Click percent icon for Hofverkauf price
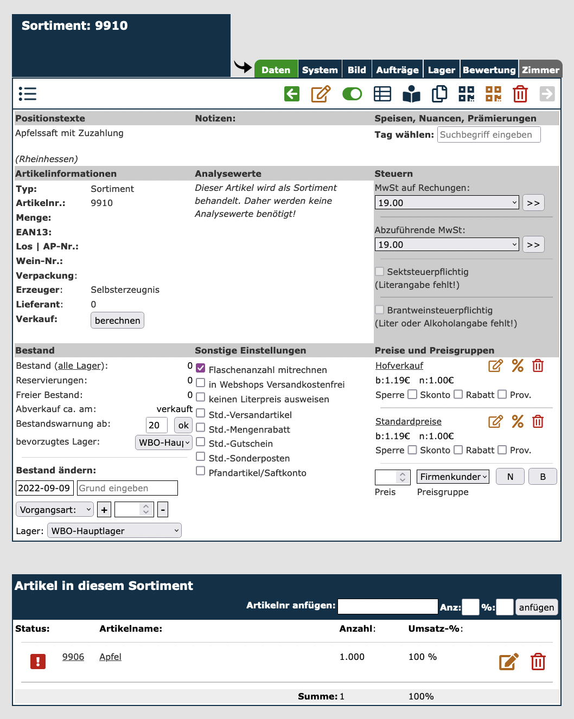 (518, 366)
